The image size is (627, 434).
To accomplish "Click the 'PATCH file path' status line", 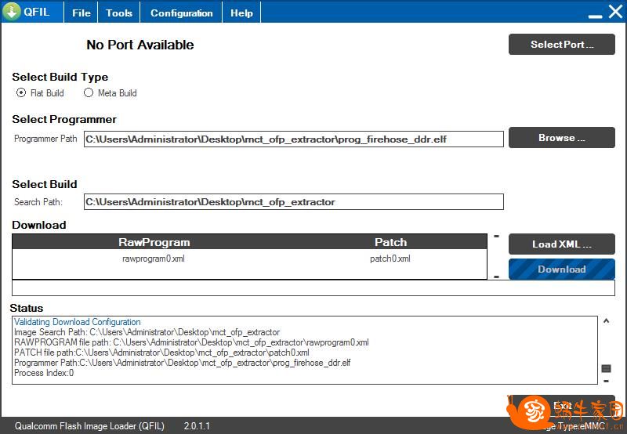I will tap(161, 353).
